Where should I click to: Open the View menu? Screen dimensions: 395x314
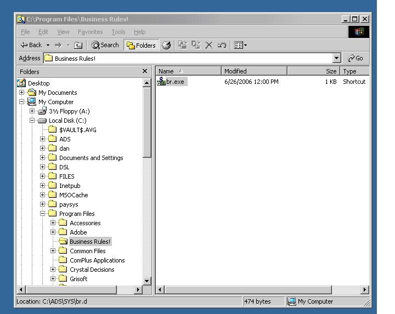pyautogui.click(x=63, y=32)
